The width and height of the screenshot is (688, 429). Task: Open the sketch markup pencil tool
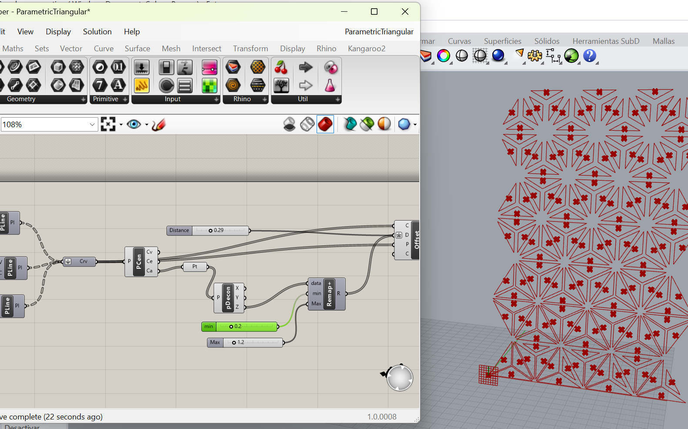pyautogui.click(x=159, y=125)
